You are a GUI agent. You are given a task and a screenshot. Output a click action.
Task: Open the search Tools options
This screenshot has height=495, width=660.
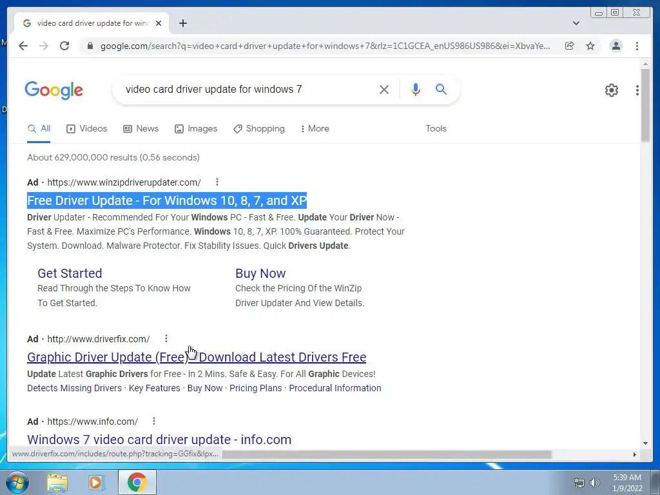436,129
